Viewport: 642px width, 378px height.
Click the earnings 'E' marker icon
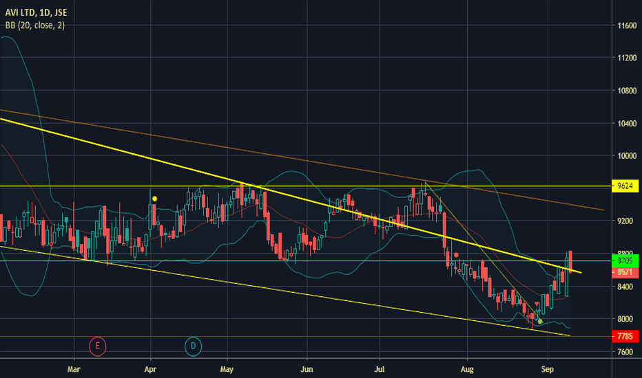point(97,346)
